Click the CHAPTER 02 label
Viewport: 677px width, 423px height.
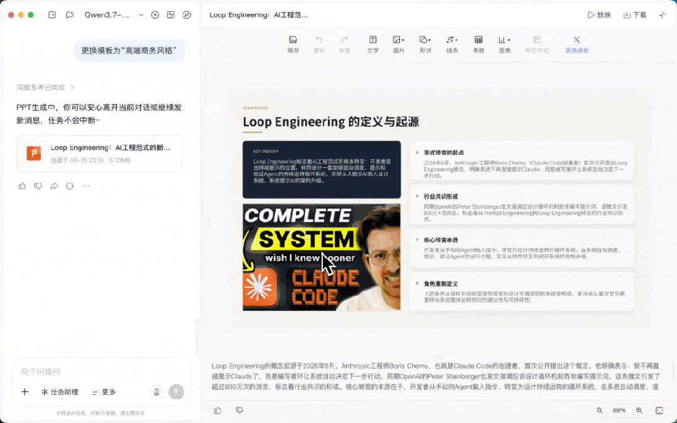coord(255,108)
